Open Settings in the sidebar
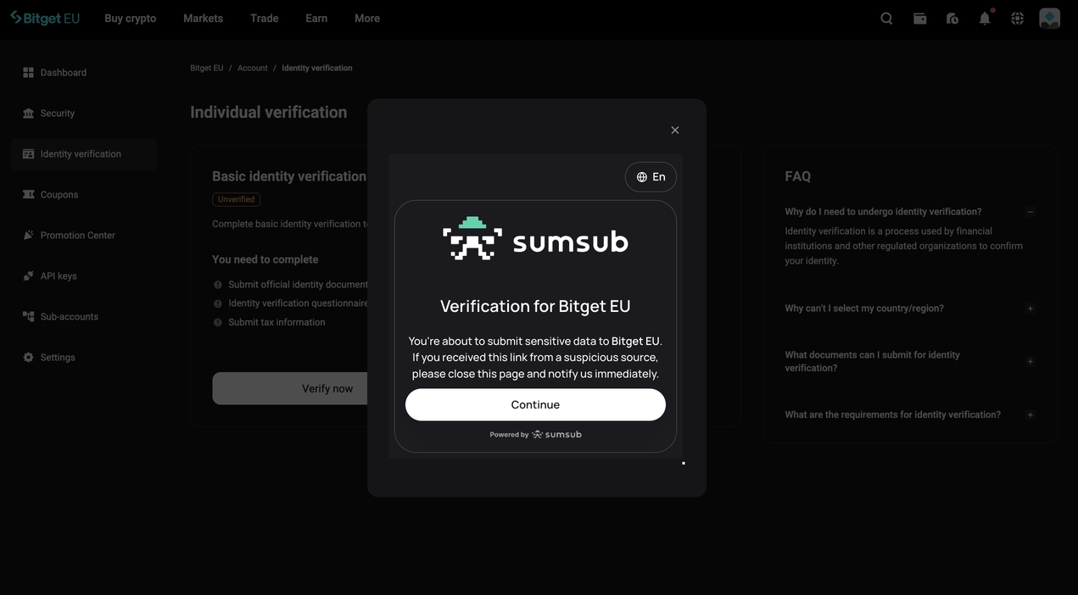Image resolution: width=1078 pixels, height=595 pixels. (x=83, y=358)
